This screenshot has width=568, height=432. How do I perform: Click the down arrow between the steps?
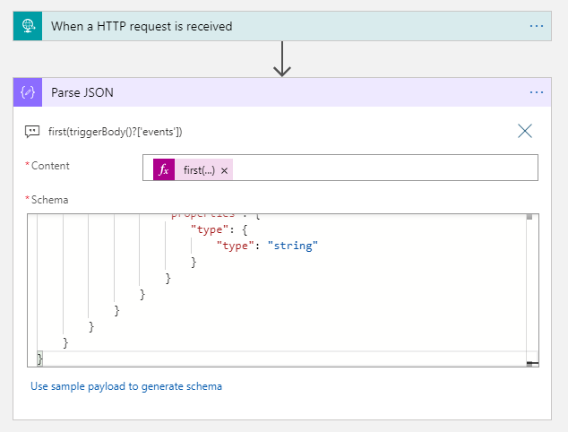point(282,59)
